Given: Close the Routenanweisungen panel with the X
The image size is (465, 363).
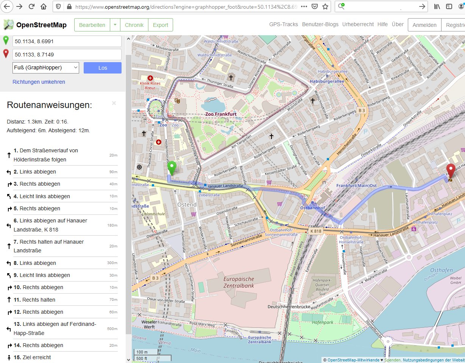Looking at the screenshot, I should click(x=114, y=103).
